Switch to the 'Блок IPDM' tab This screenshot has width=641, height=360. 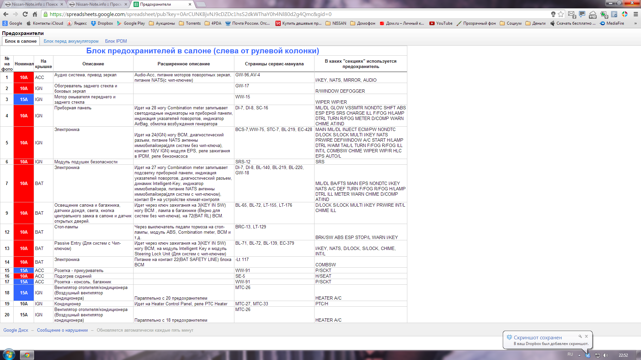[x=116, y=41]
